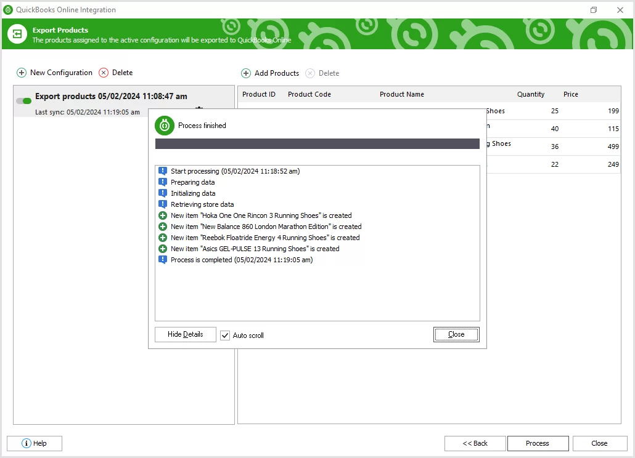Click the disabled Delete icon beside Add Products
Image resolution: width=635 pixels, height=458 pixels.
(x=309, y=73)
